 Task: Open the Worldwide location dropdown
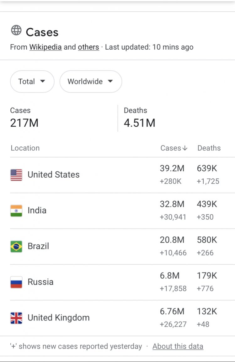[91, 82]
